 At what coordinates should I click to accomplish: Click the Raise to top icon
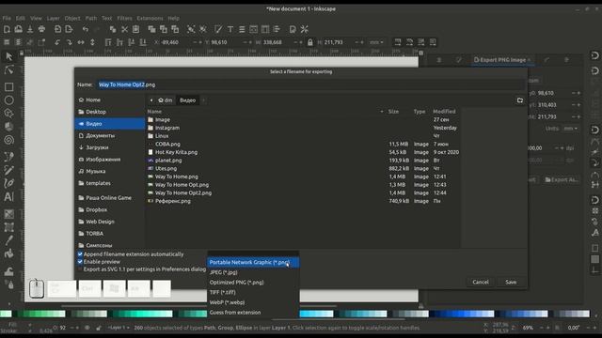(x=108, y=42)
